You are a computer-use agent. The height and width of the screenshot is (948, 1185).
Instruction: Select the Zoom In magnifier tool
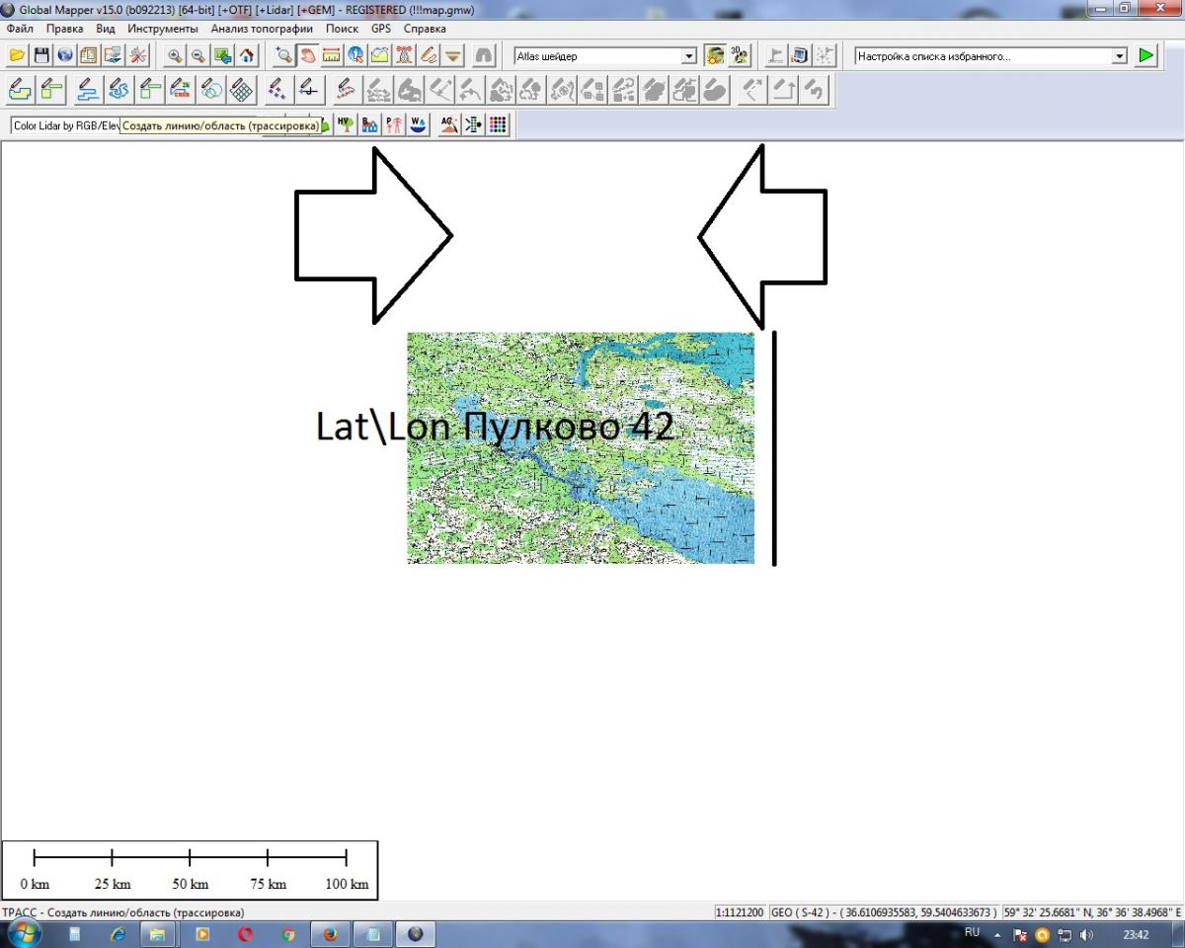175,56
